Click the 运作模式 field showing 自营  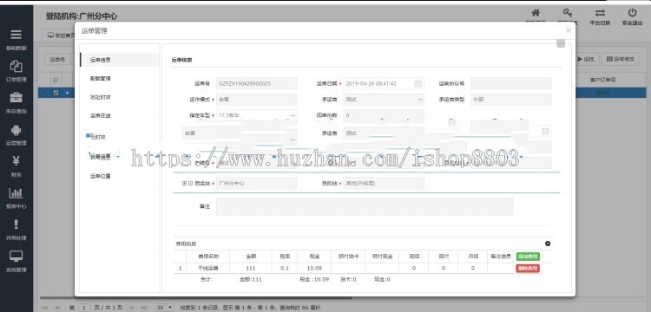pos(256,100)
